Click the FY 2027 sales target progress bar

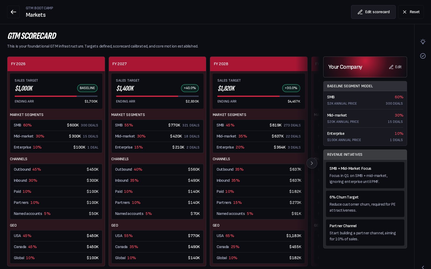[157, 96]
